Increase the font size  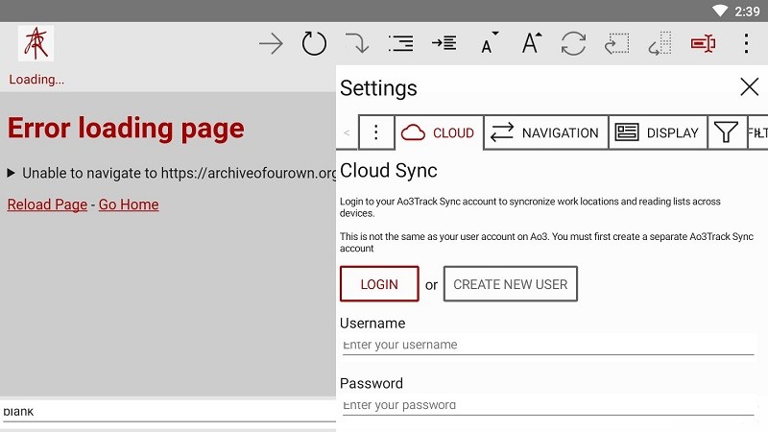pyautogui.click(x=532, y=42)
